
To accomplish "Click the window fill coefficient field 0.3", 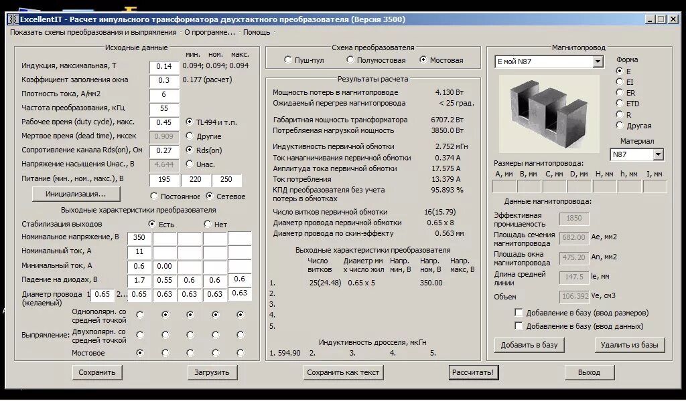I will click(164, 80).
